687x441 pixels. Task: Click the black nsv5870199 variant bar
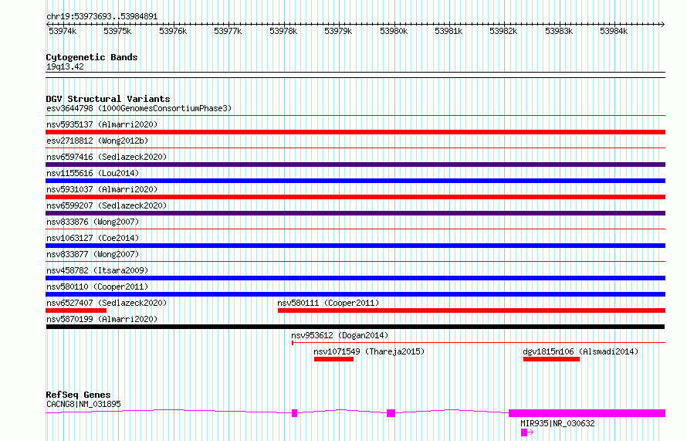point(355,327)
